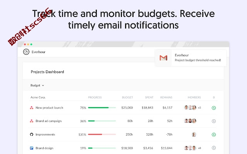Open the Brand design project
Screen dimensions: 247x154
tap(44, 148)
